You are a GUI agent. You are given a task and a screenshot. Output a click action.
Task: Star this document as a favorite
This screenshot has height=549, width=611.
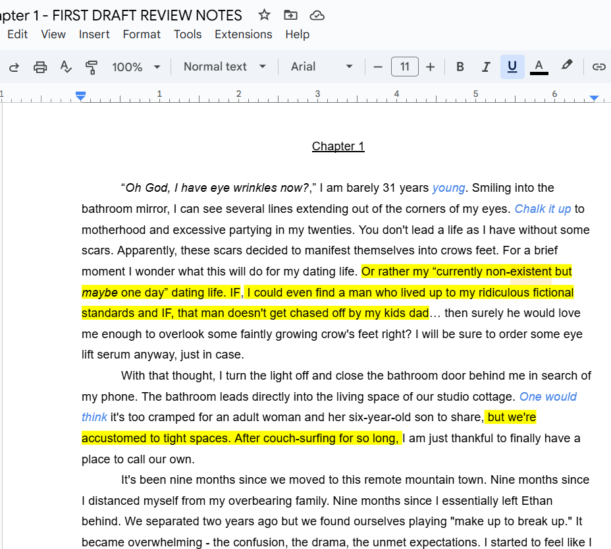click(x=264, y=14)
